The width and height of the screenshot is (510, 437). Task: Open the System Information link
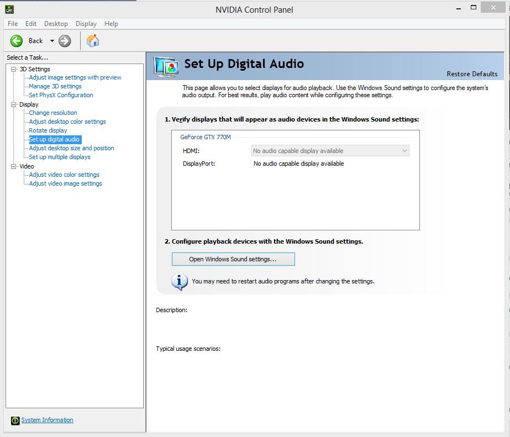tap(47, 420)
